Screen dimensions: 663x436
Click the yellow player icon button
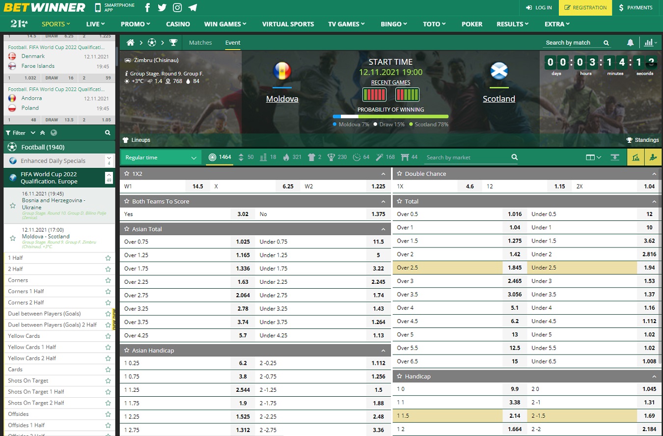(653, 158)
